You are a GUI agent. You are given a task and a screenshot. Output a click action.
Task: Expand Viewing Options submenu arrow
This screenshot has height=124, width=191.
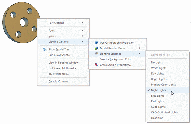click(83, 42)
